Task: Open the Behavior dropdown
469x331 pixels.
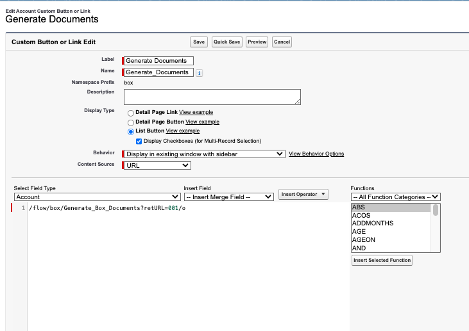Action: coord(204,154)
